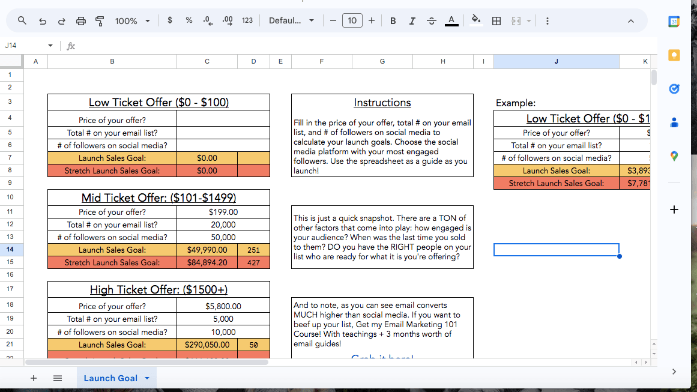The image size is (697, 392).
Task: Select the $290,050.00 launch goal cell
Action: pyautogui.click(x=207, y=345)
